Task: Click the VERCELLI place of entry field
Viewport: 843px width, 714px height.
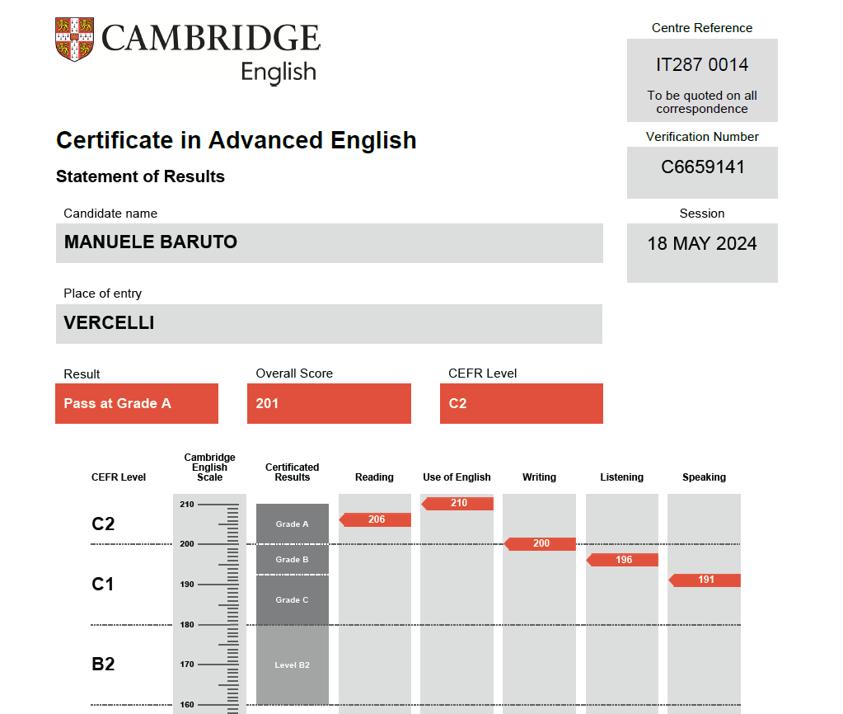Action: click(328, 323)
